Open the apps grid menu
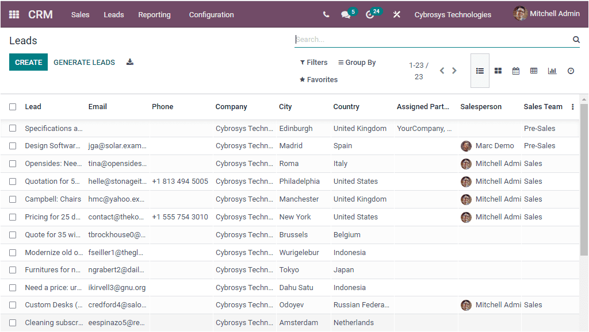589x332 pixels. (13, 14)
